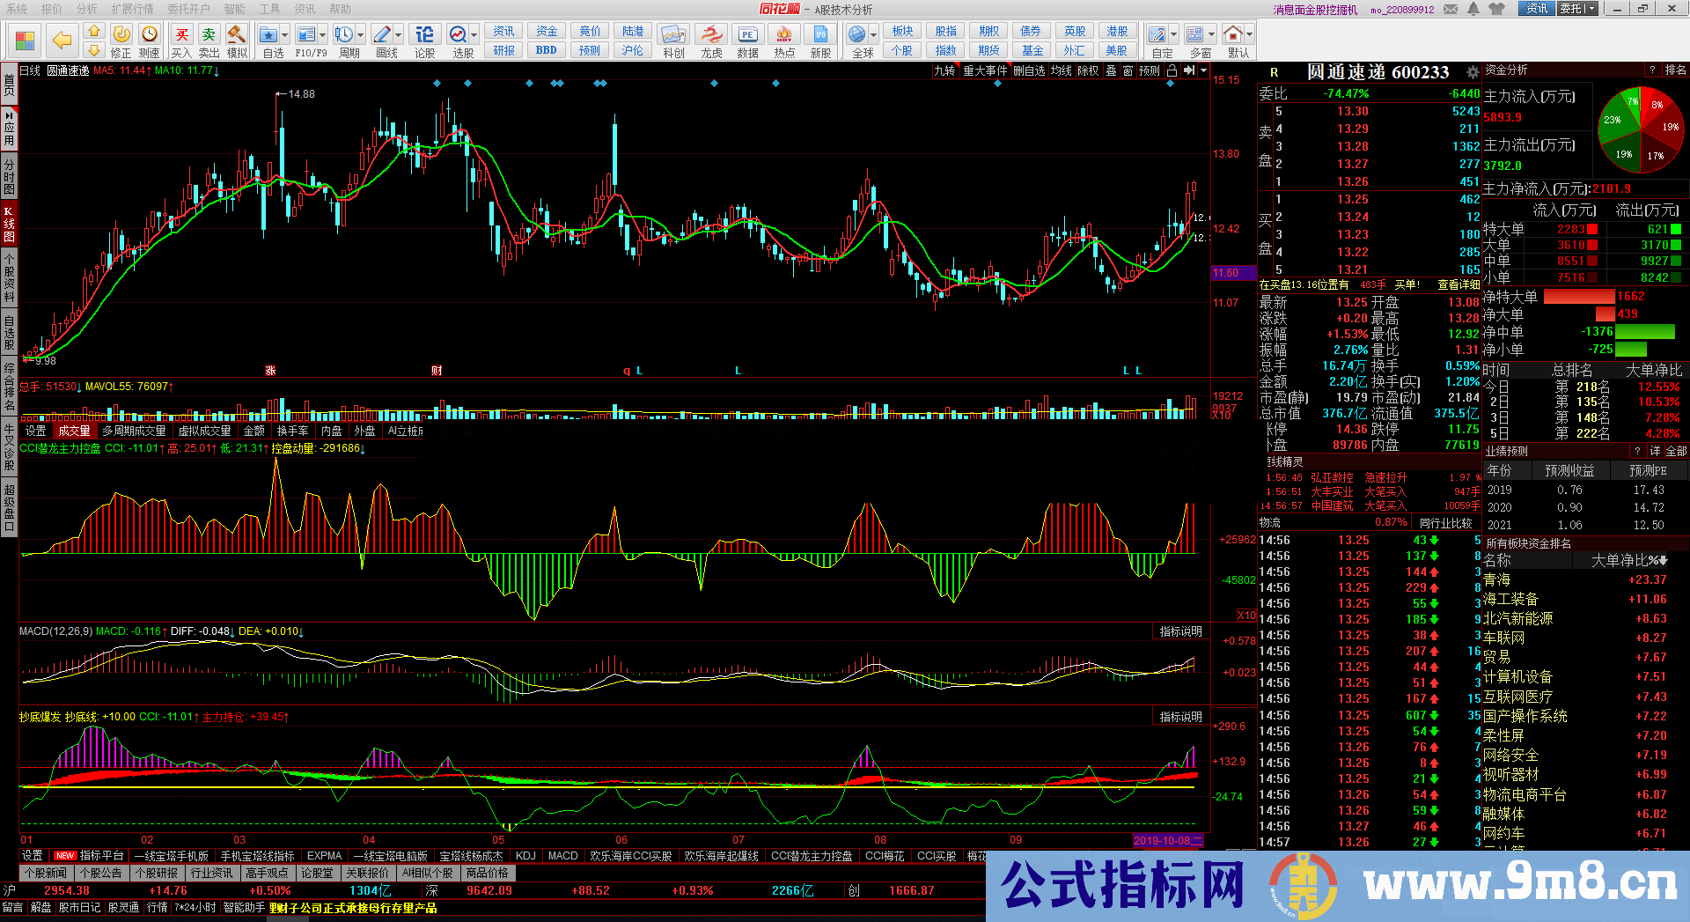Toggle 除权 ex-rights adjustment on chart
The width and height of the screenshot is (1690, 922).
1088,70
